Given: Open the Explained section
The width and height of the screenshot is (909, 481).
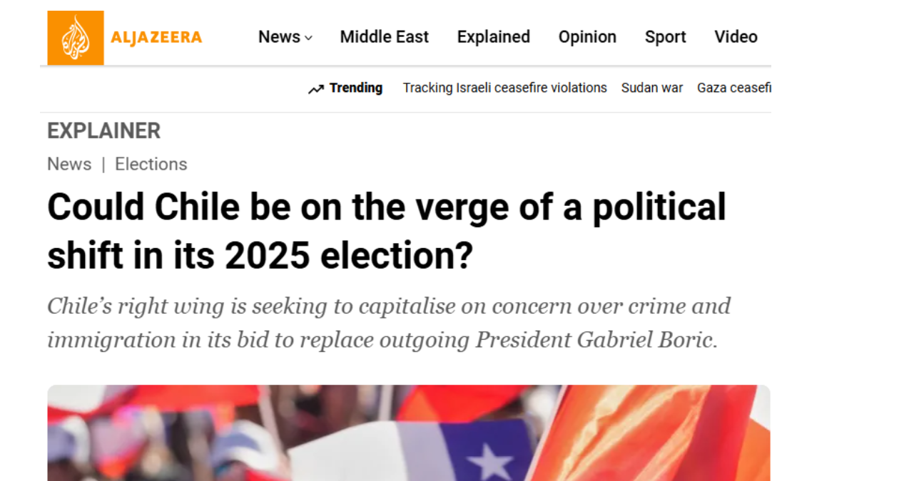Looking at the screenshot, I should point(493,37).
